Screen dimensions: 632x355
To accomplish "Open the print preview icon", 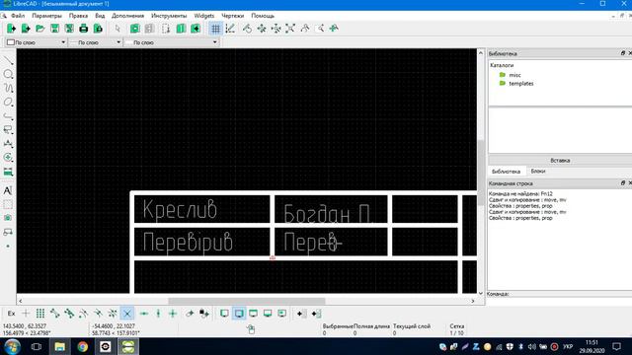I will tap(98, 29).
